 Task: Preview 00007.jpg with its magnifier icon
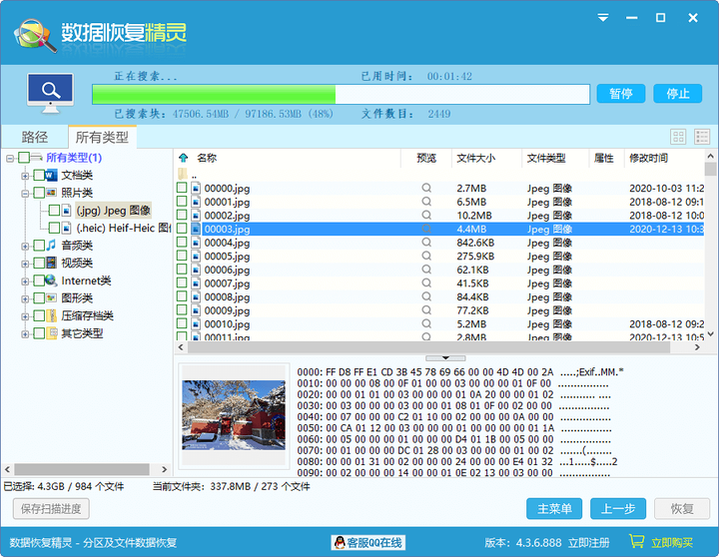click(x=426, y=282)
